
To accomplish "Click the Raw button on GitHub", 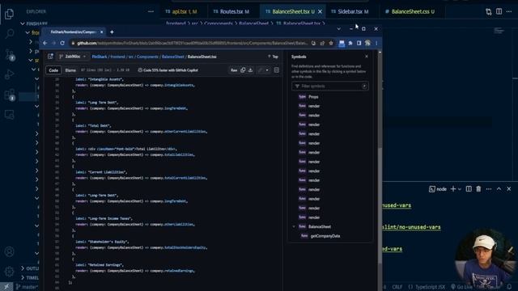I will coord(234,70).
